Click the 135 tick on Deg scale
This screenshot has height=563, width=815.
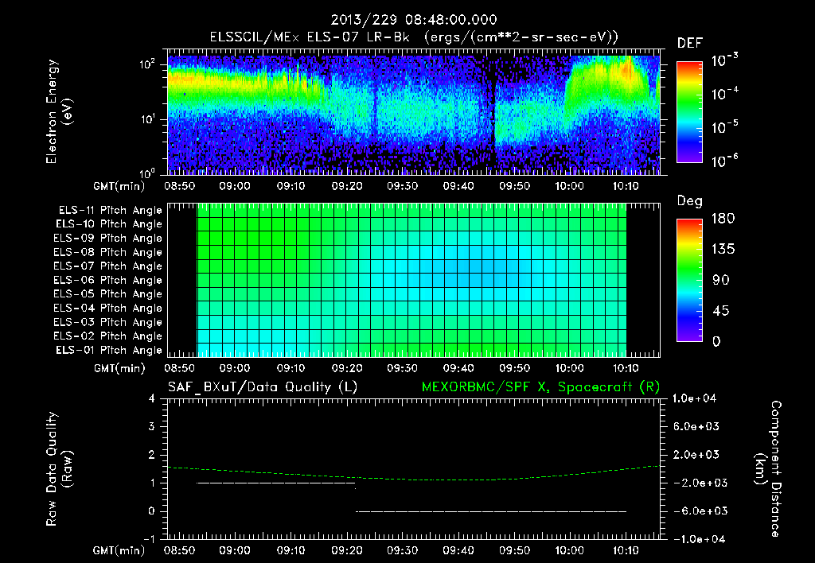(723, 250)
